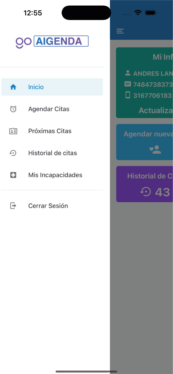Click the ID card icon for Próximas Citas
Image resolution: width=173 pixels, height=374 pixels.
point(13,131)
